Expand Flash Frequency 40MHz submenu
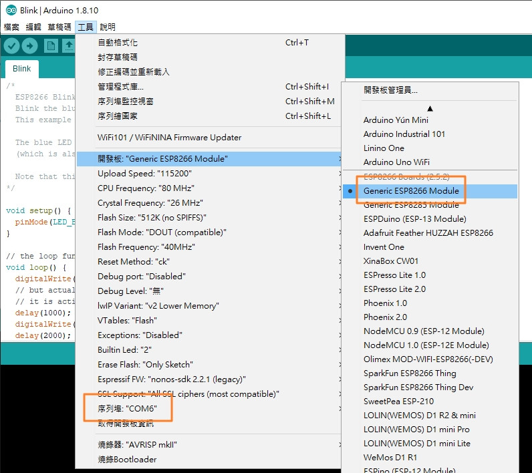This screenshot has width=532, height=473. click(x=208, y=247)
